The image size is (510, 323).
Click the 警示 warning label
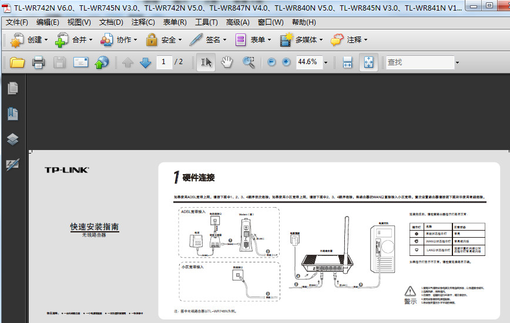[x=410, y=301]
